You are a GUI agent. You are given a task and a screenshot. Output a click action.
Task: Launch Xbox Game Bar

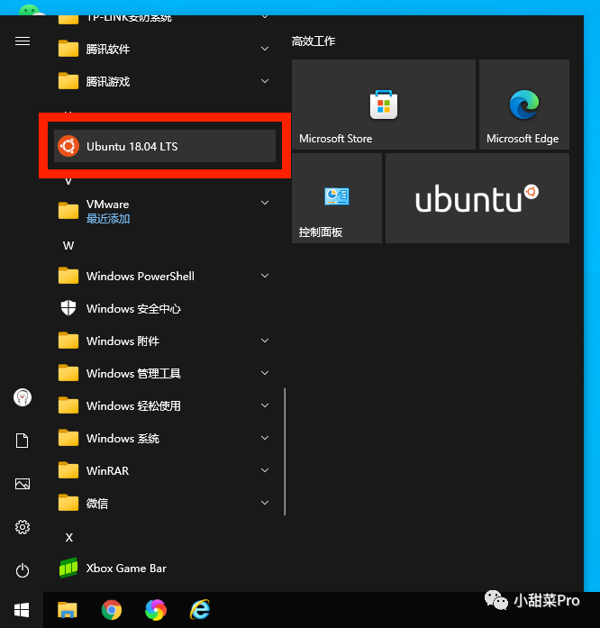165,569
